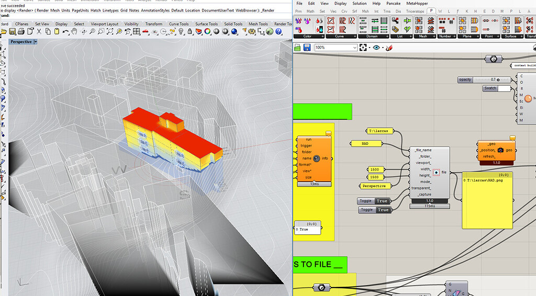Click the Grasshopper Save floppy icon
The height and width of the screenshot is (296, 536).
point(307,48)
